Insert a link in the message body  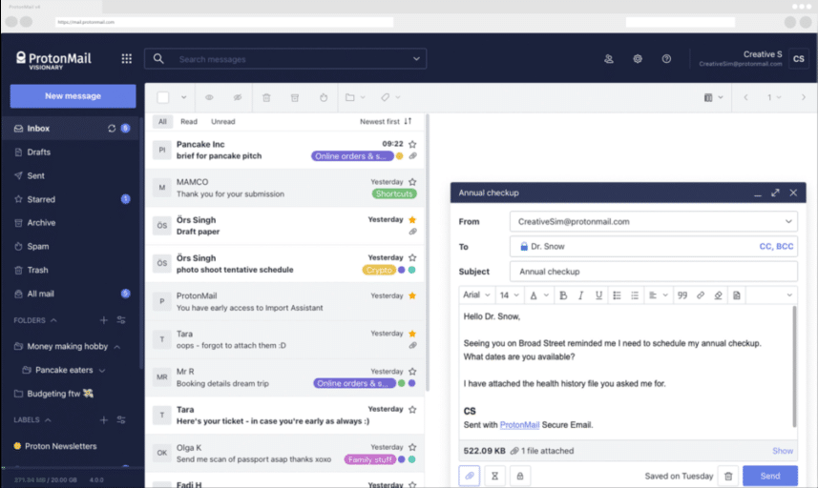(701, 295)
